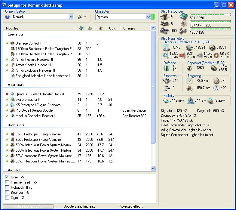Click the Warp Disruptor II module icon
236x210 pixels.
(13, 100)
